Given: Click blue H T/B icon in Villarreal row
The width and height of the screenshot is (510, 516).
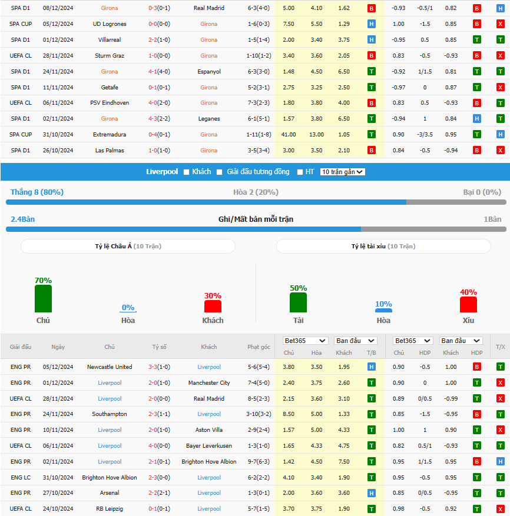Looking at the screenshot, I should [x=371, y=40].
